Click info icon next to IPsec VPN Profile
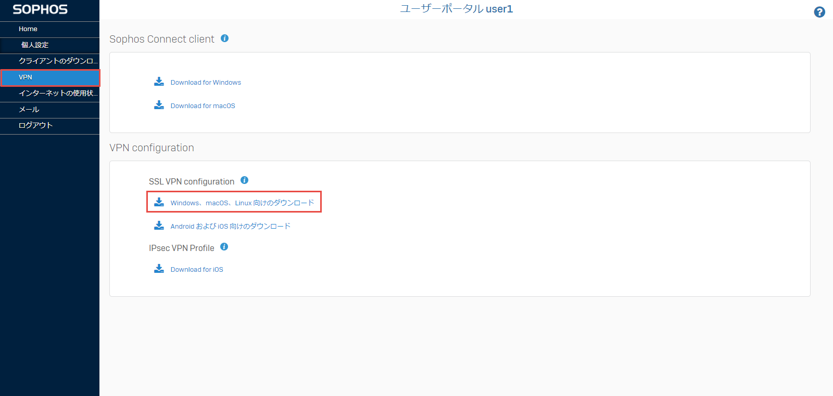The height and width of the screenshot is (396, 833). point(224,247)
